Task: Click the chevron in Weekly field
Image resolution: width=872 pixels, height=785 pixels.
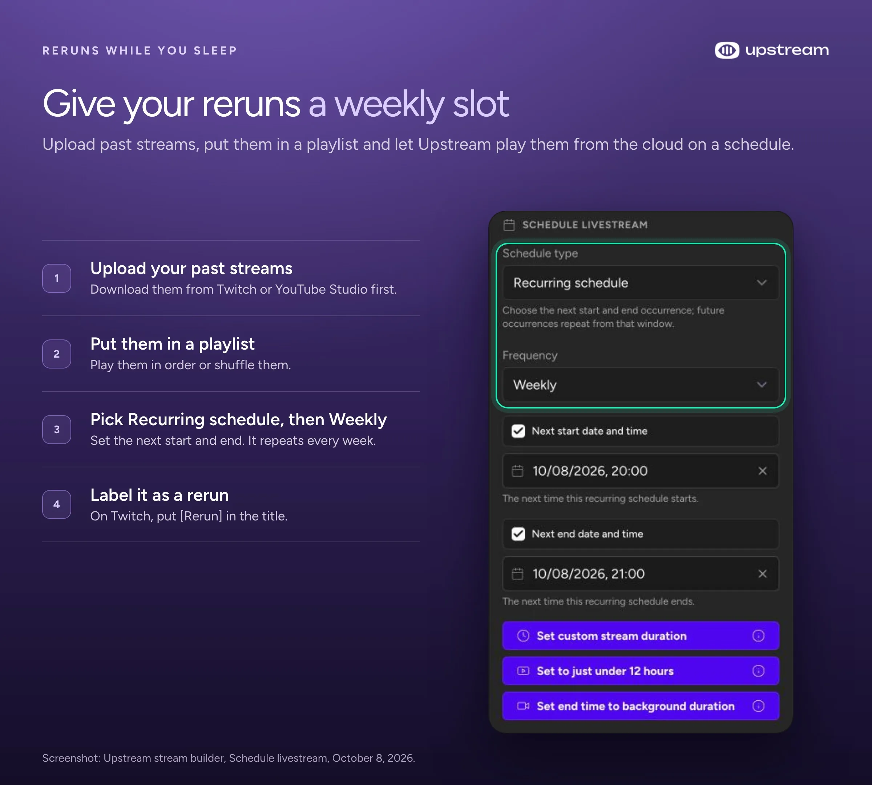Action: [x=762, y=385]
